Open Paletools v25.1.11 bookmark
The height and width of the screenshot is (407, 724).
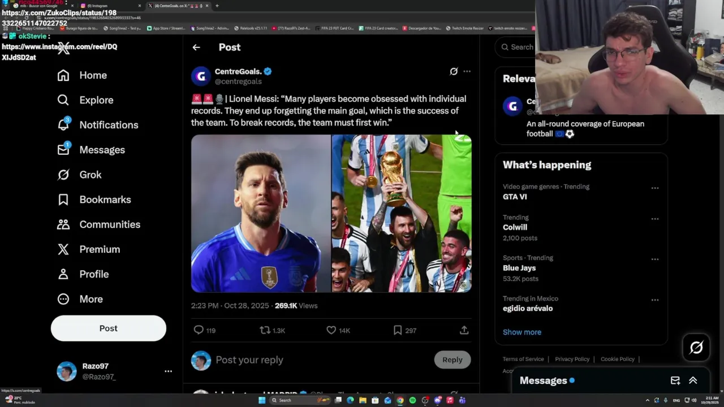coord(249,28)
